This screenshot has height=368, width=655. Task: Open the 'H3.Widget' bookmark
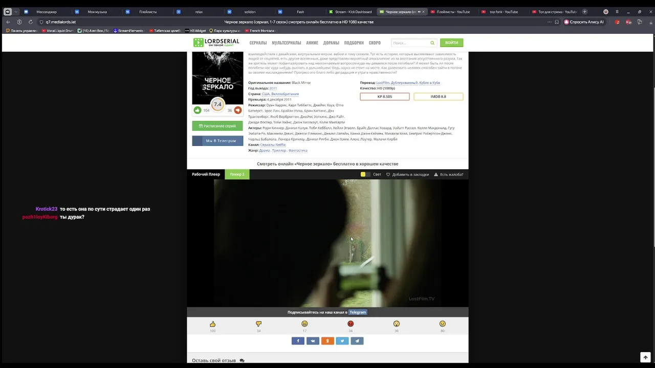coord(195,31)
